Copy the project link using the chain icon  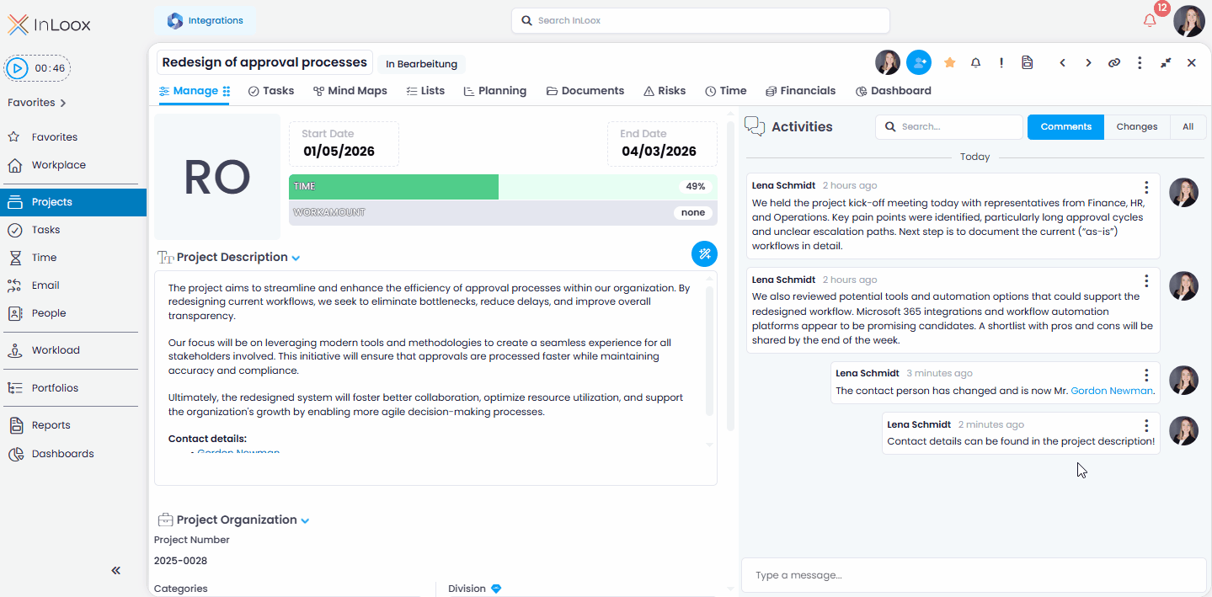(x=1113, y=62)
